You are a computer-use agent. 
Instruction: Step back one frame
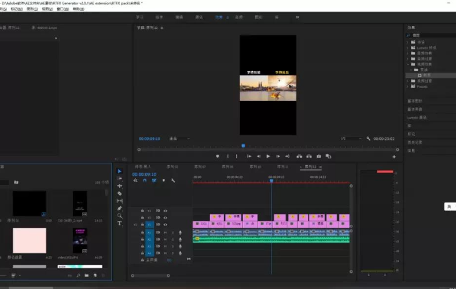tap(259, 156)
